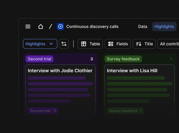Viewport: 179px width, 133px height.
Task: Open the hamburger menu
Action: click(28, 27)
